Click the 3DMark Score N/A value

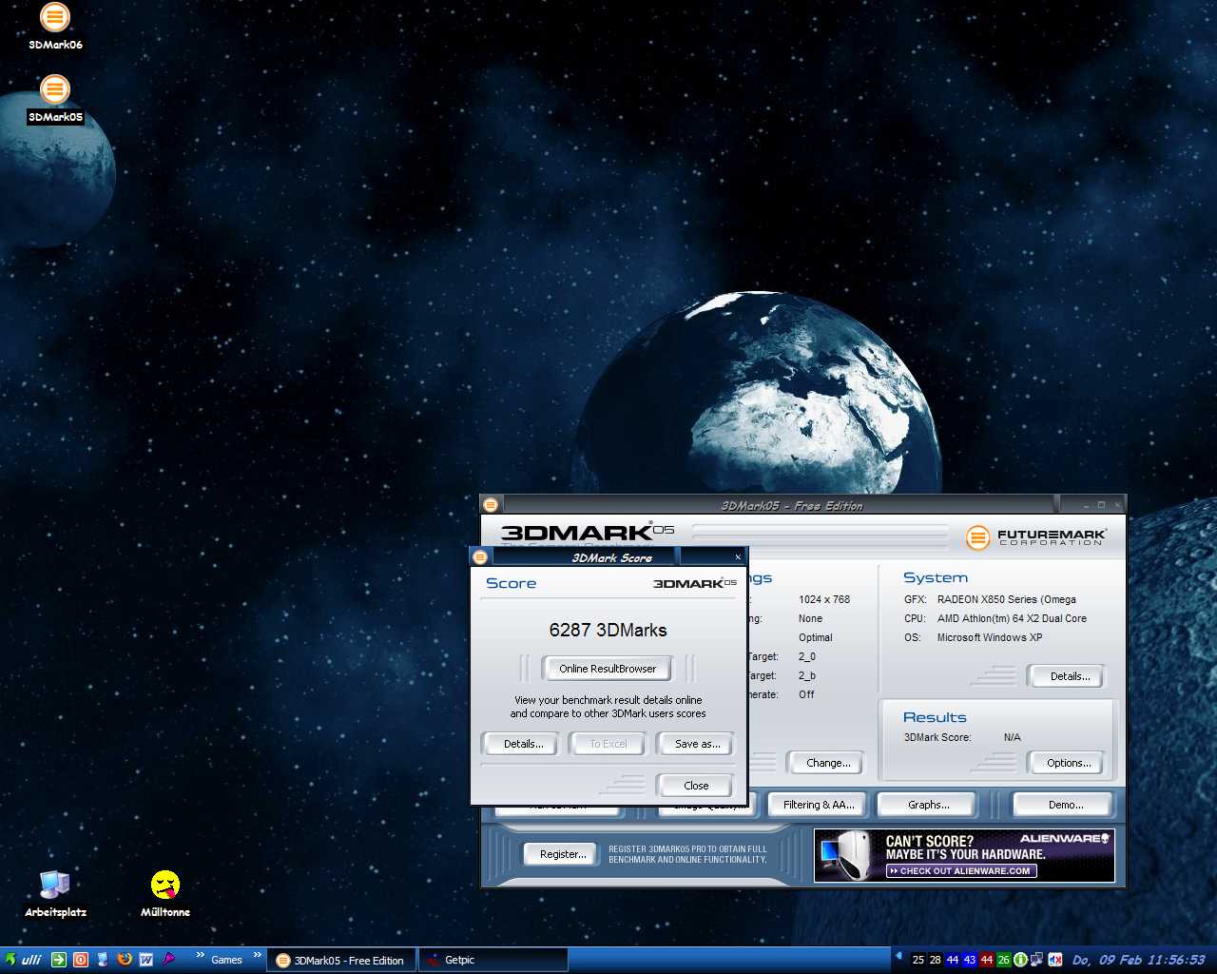point(1013,737)
